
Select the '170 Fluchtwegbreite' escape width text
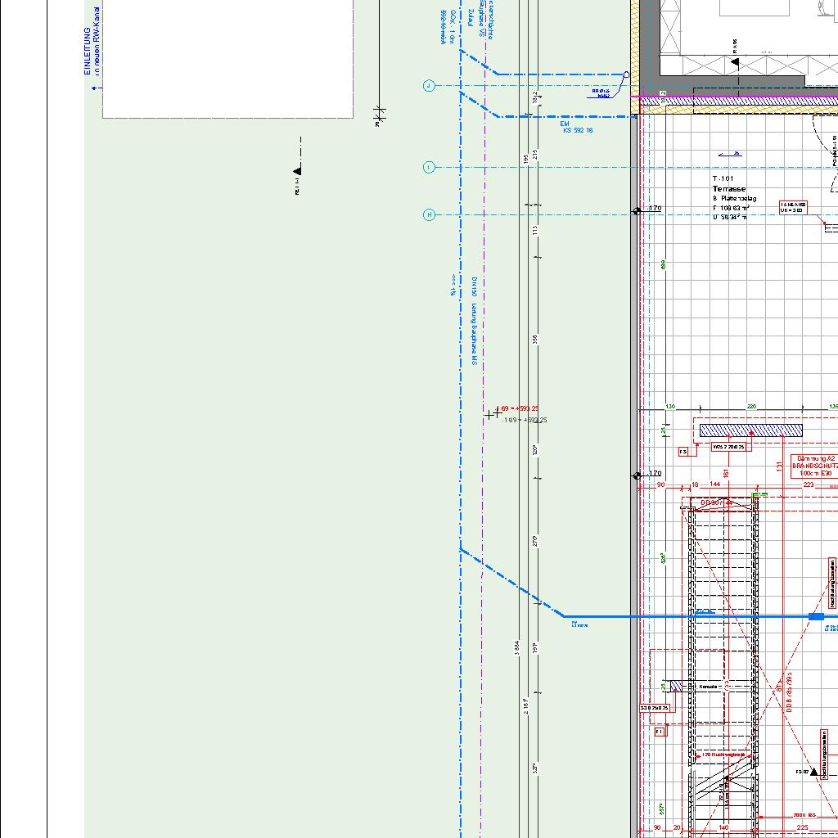click(x=723, y=755)
